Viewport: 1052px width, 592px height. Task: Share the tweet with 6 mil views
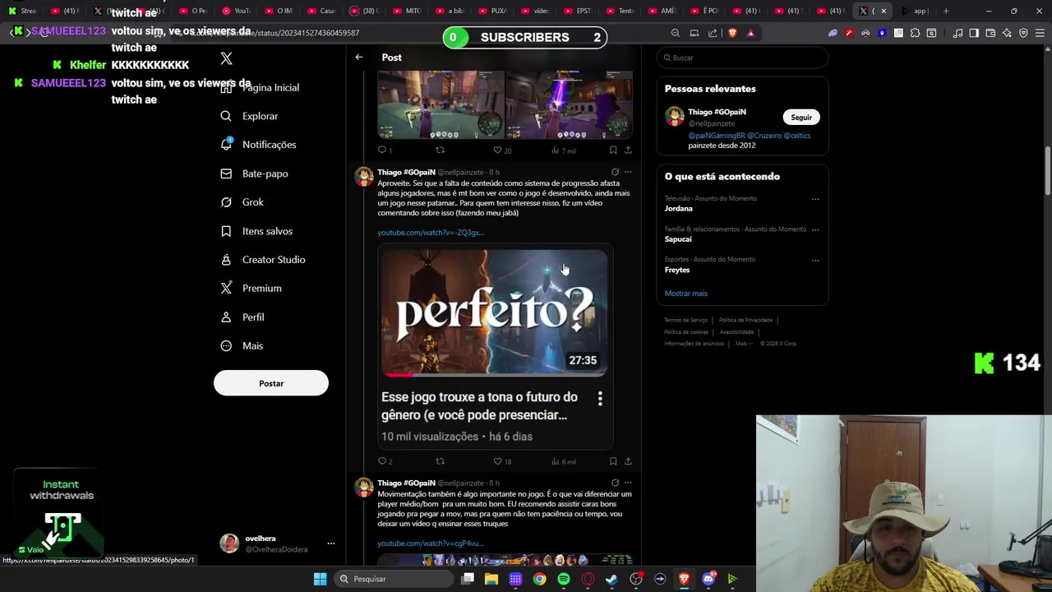click(628, 461)
